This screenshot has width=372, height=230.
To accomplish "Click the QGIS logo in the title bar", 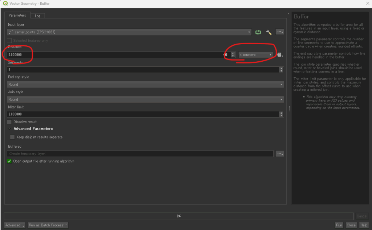I will click(5, 4).
